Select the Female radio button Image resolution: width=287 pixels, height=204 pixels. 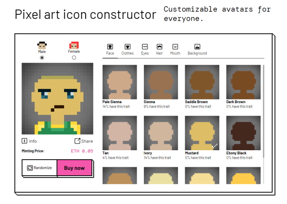pos(74,57)
